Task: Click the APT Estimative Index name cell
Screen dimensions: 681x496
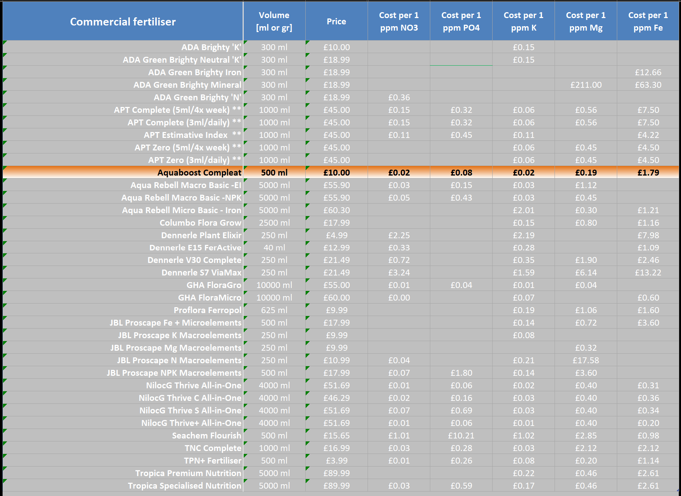Action: pos(123,135)
